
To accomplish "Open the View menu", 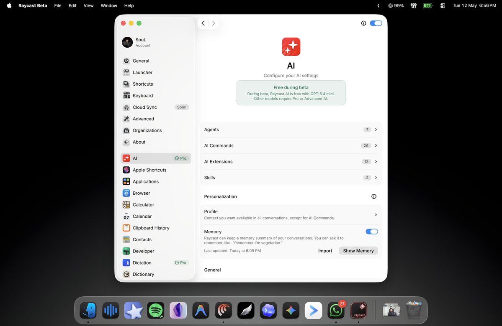I will (88, 5).
